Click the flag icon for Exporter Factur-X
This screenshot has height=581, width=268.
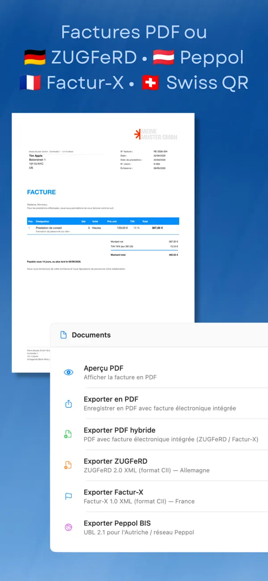(x=68, y=496)
